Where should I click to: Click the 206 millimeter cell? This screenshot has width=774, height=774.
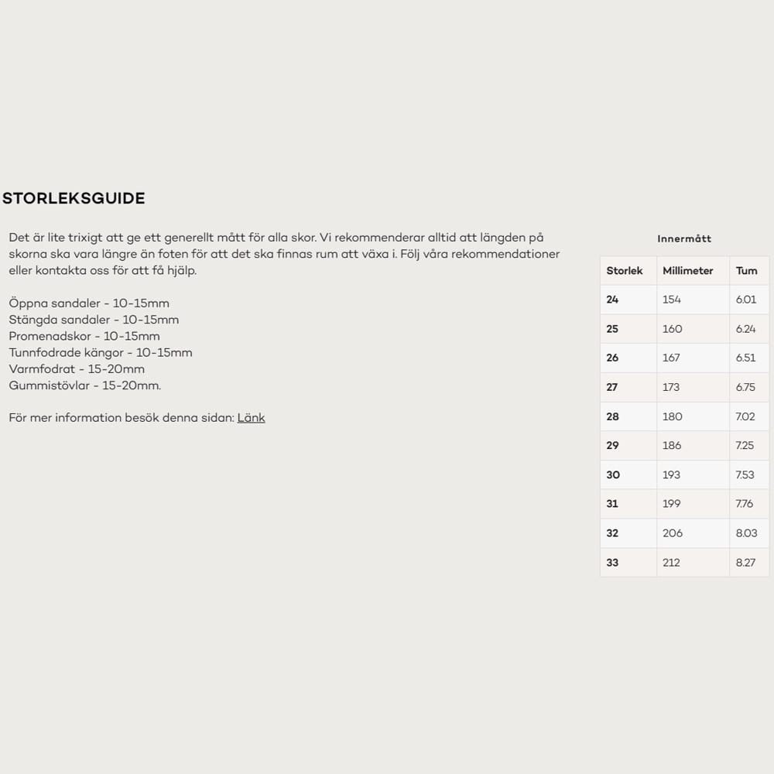tap(672, 533)
